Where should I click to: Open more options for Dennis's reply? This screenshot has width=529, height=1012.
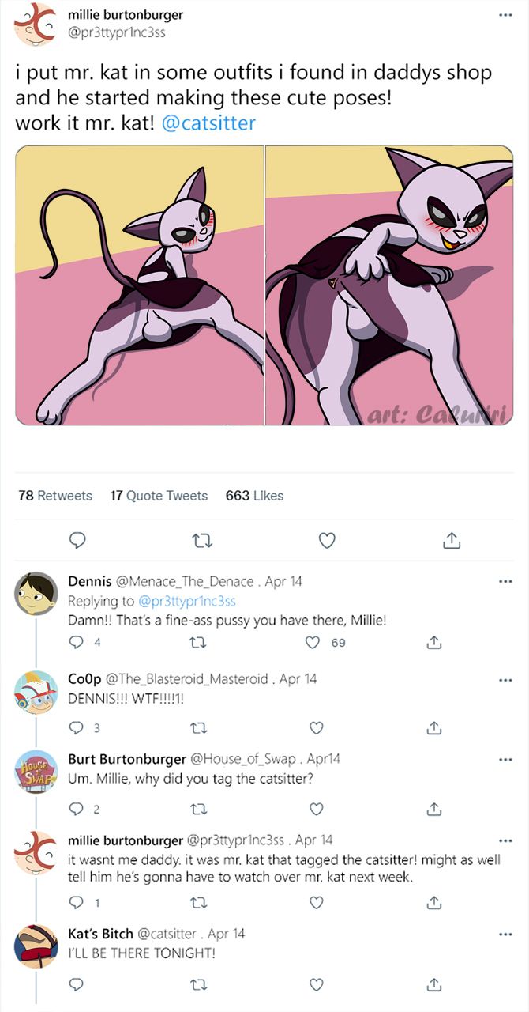[x=505, y=582]
